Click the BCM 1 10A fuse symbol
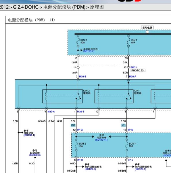Image resolution: width=171 pixels, height=173 pixels. [x=127, y=145]
